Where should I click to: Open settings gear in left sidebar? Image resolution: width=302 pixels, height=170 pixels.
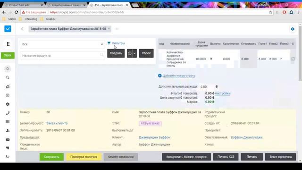(x=8, y=104)
